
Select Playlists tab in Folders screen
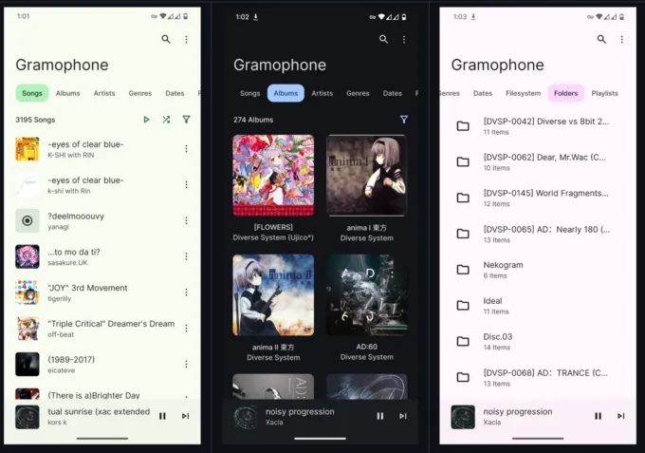pos(604,93)
